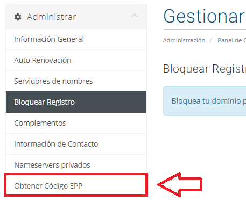The height and width of the screenshot is (201, 246).
Task: Choose Información de Contacto
Action: tap(76, 144)
